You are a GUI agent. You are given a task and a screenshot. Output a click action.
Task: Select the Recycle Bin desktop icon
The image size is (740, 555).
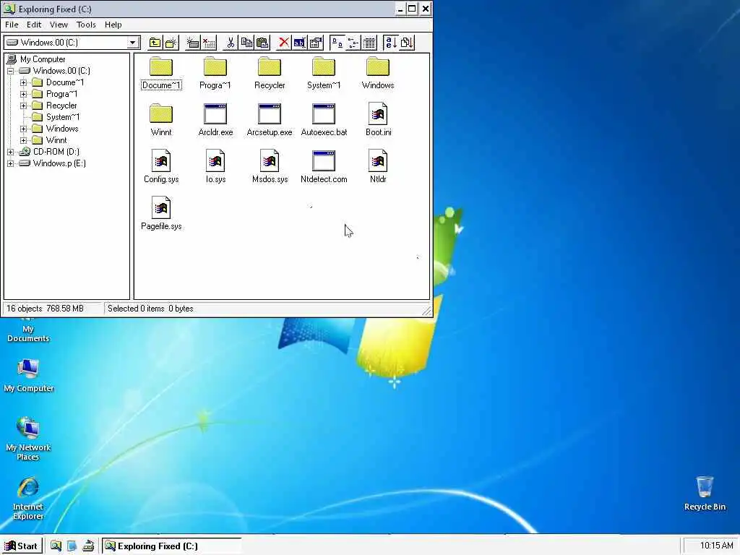click(705, 493)
